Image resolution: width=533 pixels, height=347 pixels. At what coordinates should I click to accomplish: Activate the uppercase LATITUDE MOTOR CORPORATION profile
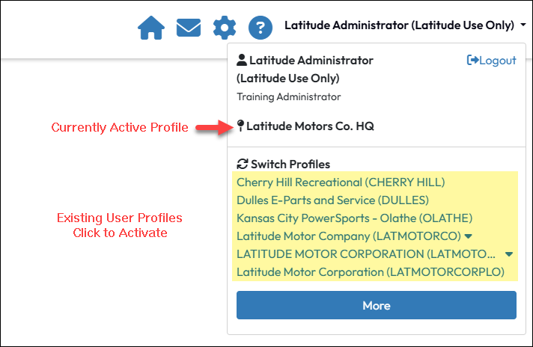coord(365,254)
